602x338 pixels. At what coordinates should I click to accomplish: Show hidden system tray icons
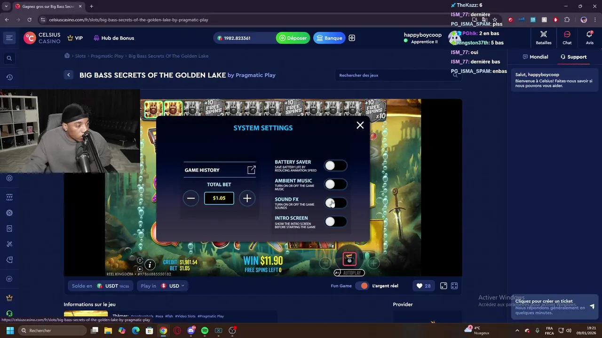click(x=517, y=330)
